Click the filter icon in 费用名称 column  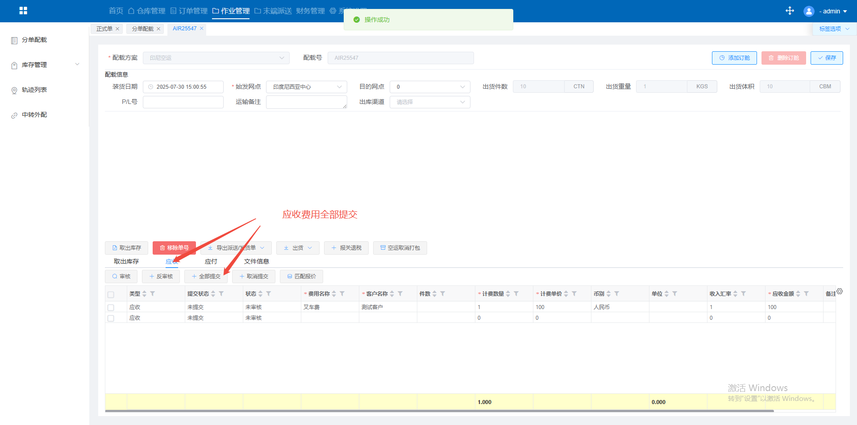[342, 294]
